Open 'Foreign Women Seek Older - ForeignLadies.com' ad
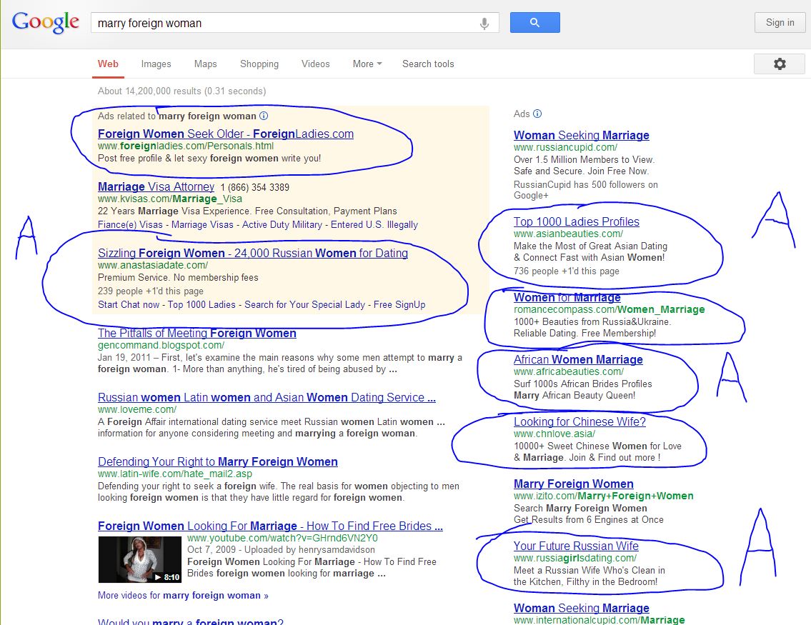 (x=226, y=134)
